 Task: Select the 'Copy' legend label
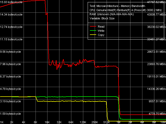click(101, 35)
